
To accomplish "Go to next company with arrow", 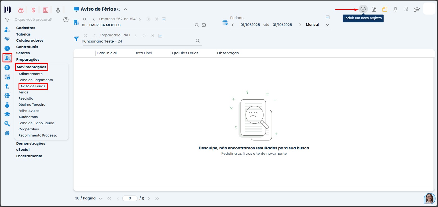I will pyautogui.click(x=140, y=19).
